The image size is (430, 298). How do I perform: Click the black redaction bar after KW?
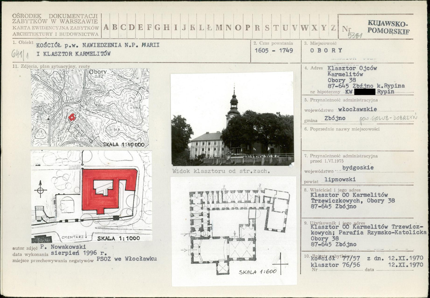coord(365,92)
